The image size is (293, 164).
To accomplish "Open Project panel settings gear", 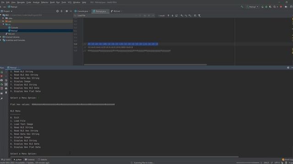I will coord(67,11).
